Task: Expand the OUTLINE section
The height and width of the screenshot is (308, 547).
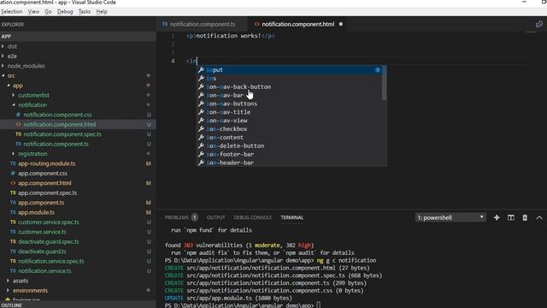Action: 78,305
